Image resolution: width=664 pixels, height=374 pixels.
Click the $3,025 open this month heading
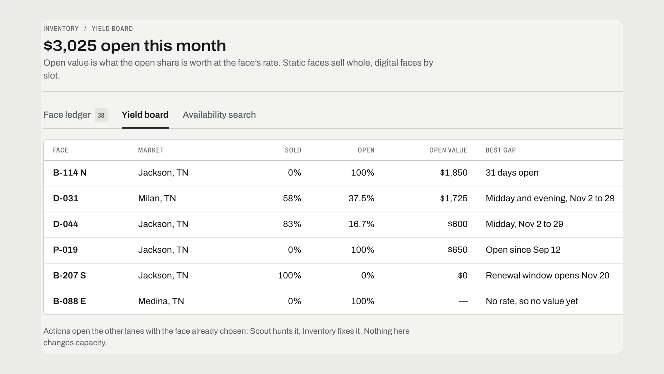tap(135, 46)
